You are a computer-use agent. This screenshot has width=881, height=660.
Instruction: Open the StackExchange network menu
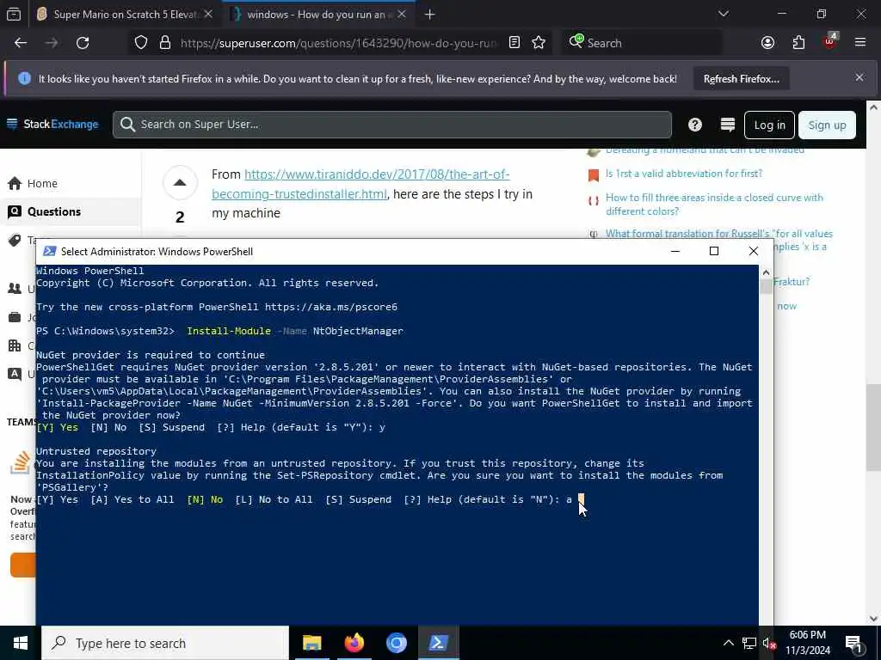[x=52, y=124]
